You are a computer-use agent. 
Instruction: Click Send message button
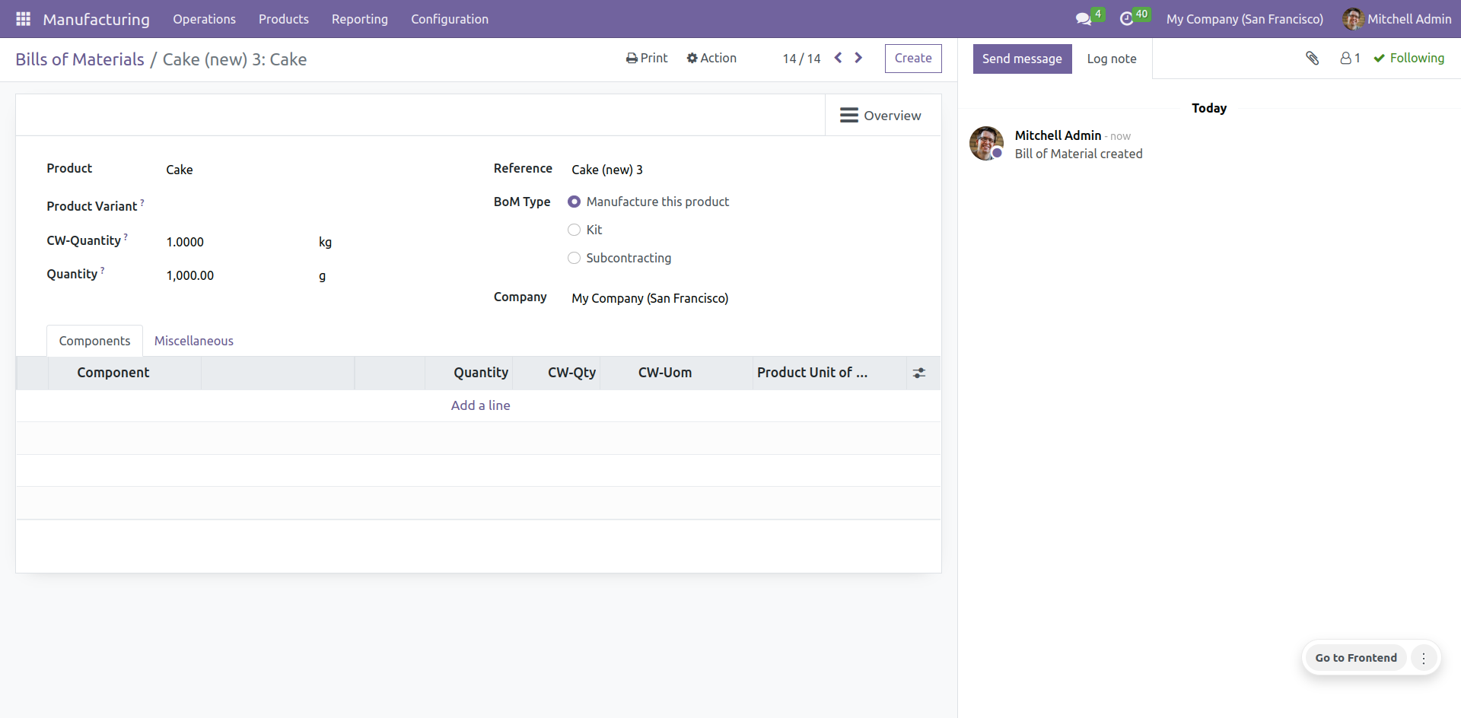tap(1022, 59)
